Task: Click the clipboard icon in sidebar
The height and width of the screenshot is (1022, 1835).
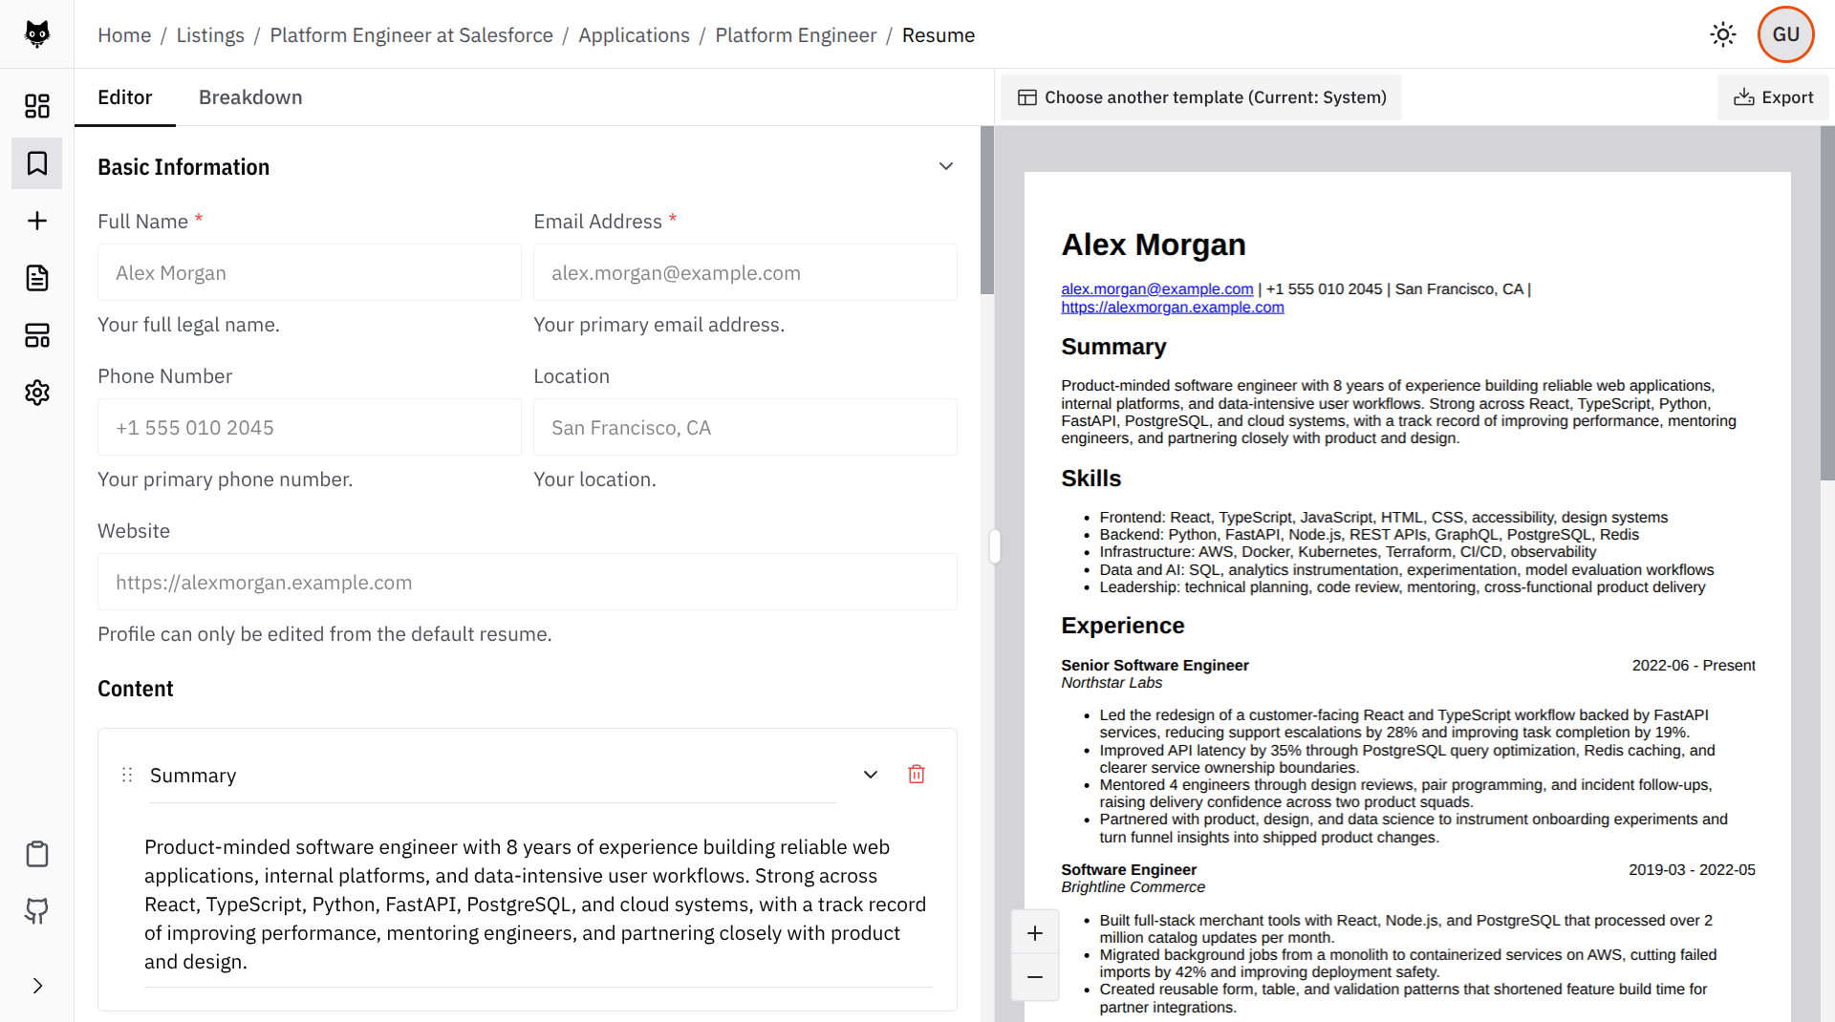Action: (36, 854)
